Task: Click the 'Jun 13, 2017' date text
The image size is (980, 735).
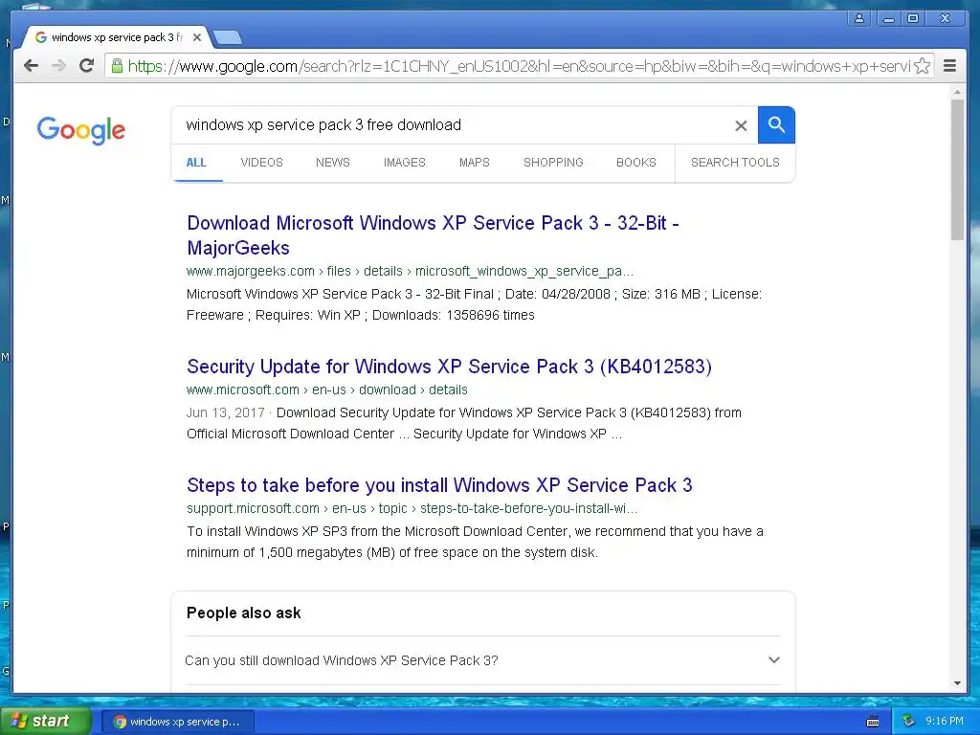Action: (x=226, y=413)
